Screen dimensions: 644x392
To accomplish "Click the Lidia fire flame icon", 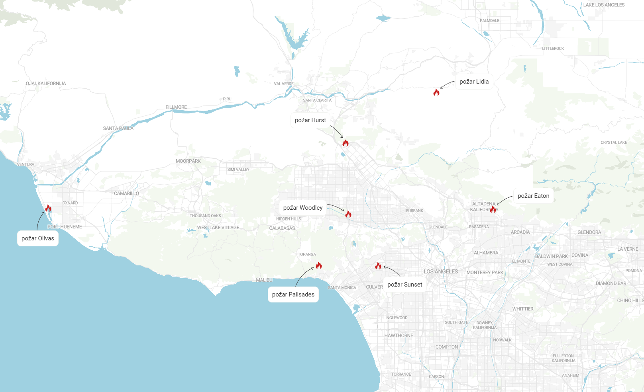I will click(x=436, y=92).
